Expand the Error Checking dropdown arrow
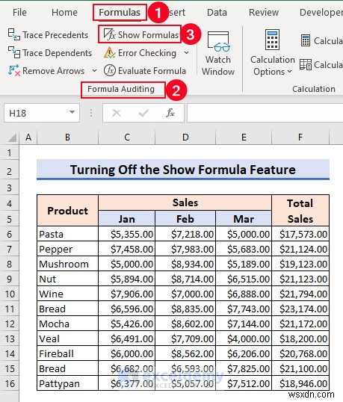This screenshot has height=402, width=343. point(186,52)
